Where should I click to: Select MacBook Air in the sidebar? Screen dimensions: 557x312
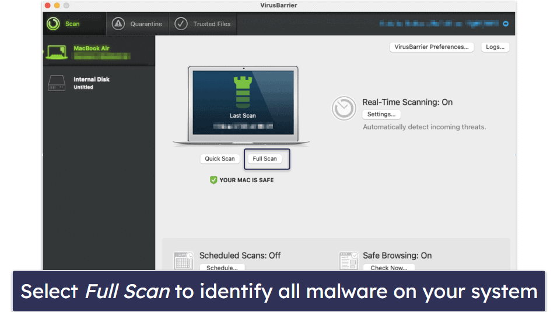coord(99,52)
